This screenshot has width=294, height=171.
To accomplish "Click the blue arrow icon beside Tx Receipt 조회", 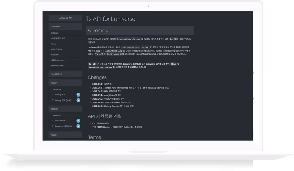I will (x=78, y=121).
